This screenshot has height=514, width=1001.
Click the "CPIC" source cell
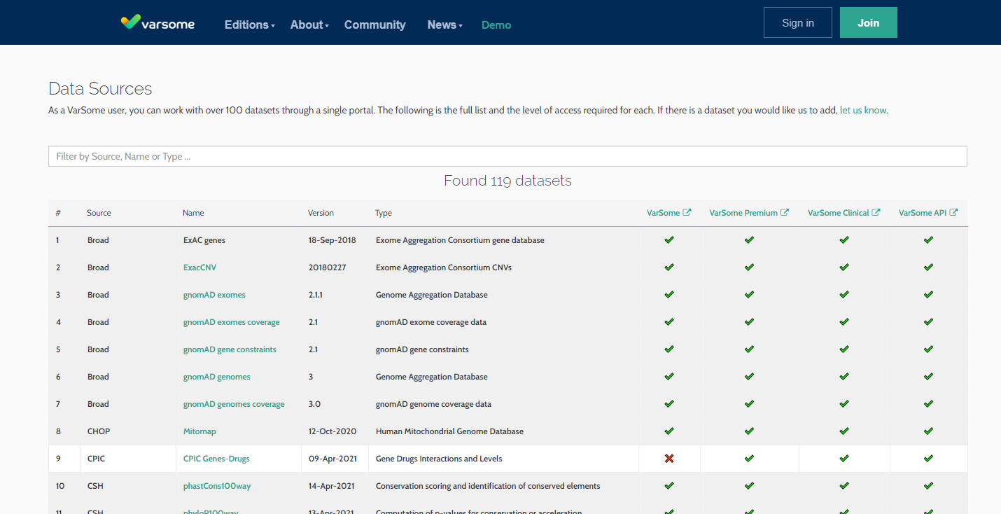coord(96,459)
